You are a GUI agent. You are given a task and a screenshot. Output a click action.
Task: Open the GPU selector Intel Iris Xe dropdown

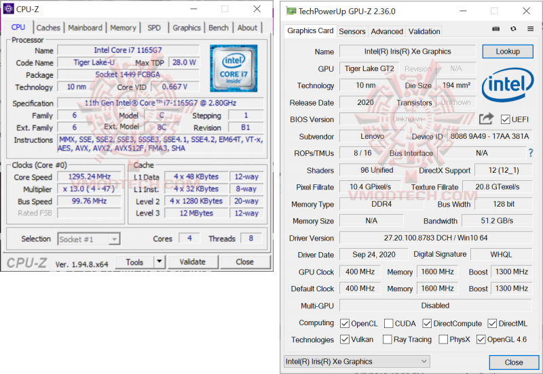pyautogui.click(x=357, y=362)
